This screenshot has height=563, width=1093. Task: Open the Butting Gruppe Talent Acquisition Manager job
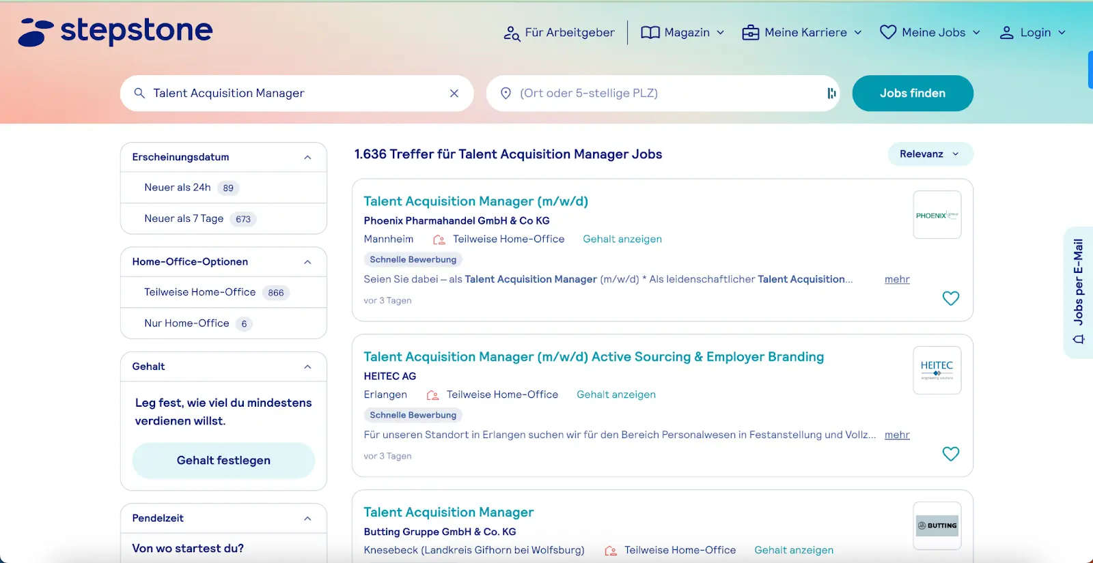coord(448,513)
